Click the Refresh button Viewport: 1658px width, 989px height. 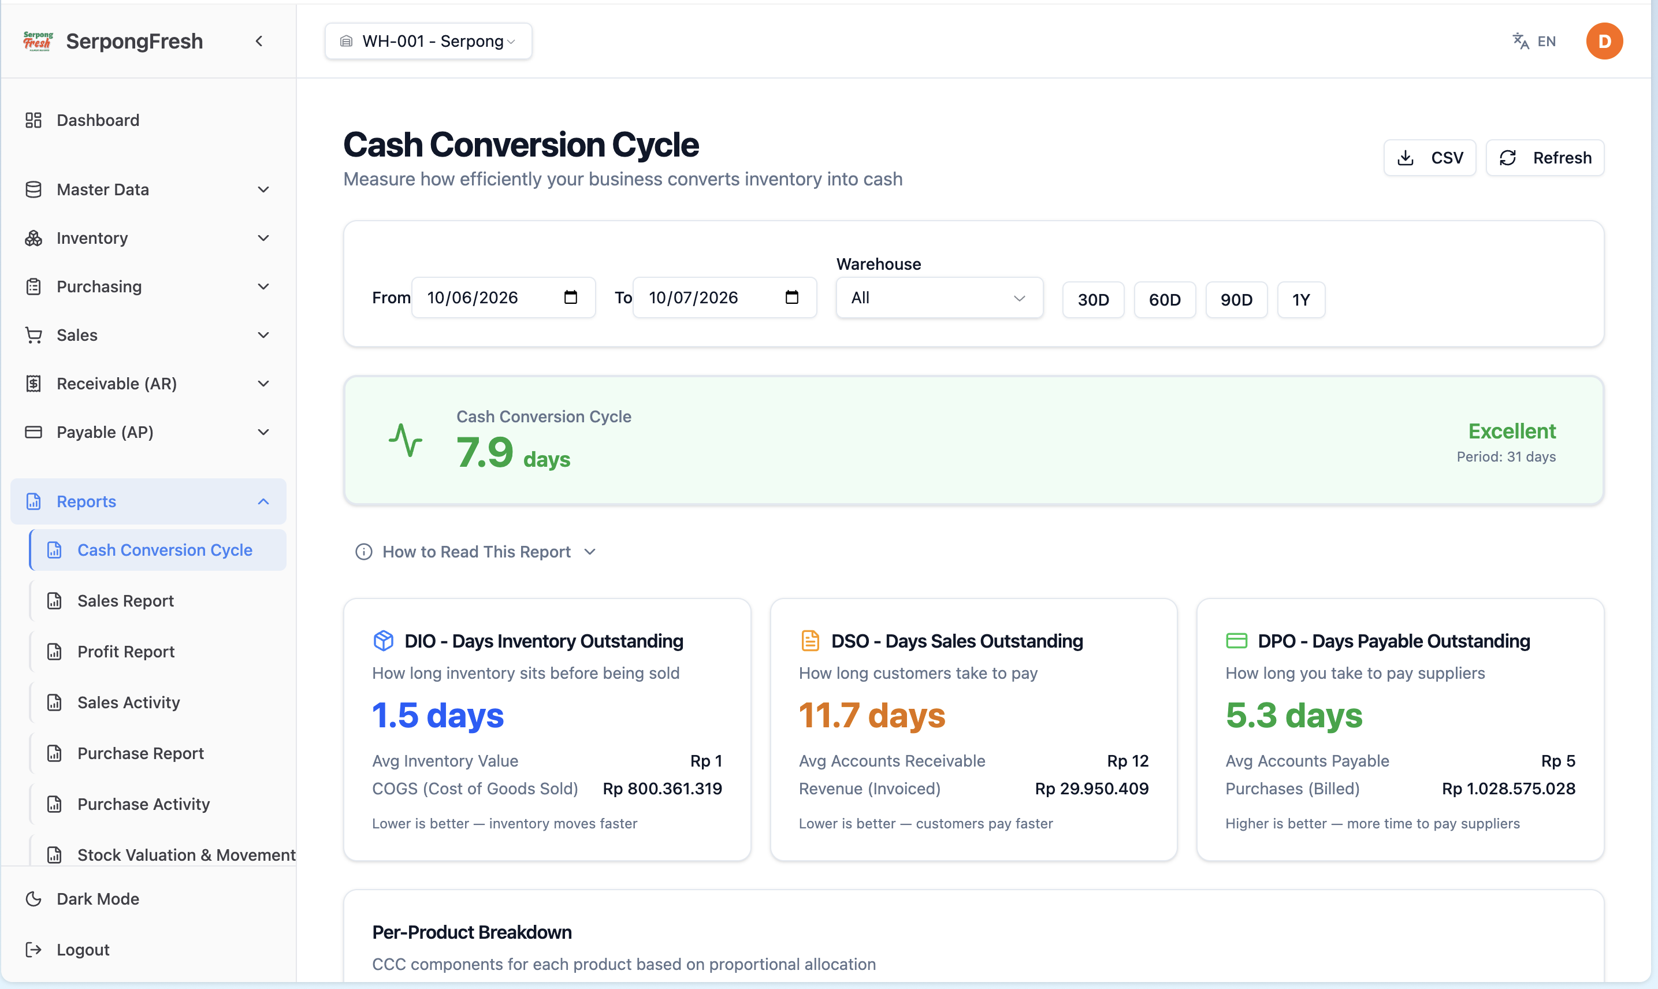[1545, 158]
